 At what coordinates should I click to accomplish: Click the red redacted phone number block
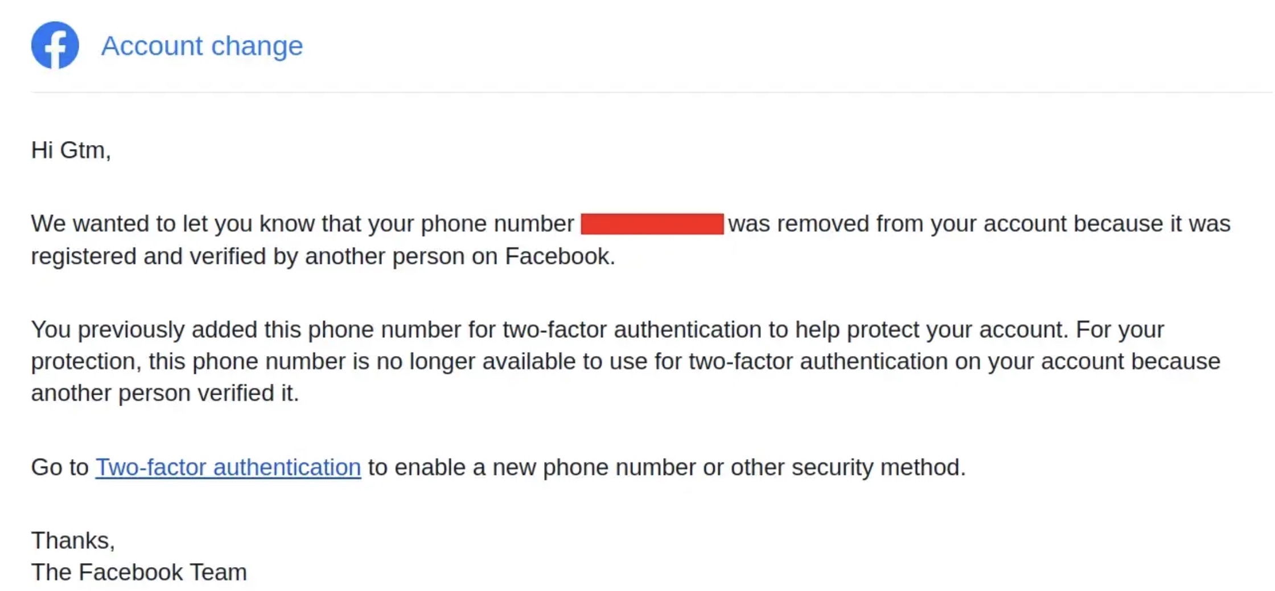tap(652, 224)
